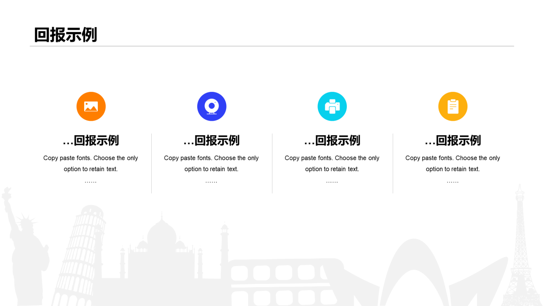Select the heading under the orange picture icon

pyautogui.click(x=91, y=140)
